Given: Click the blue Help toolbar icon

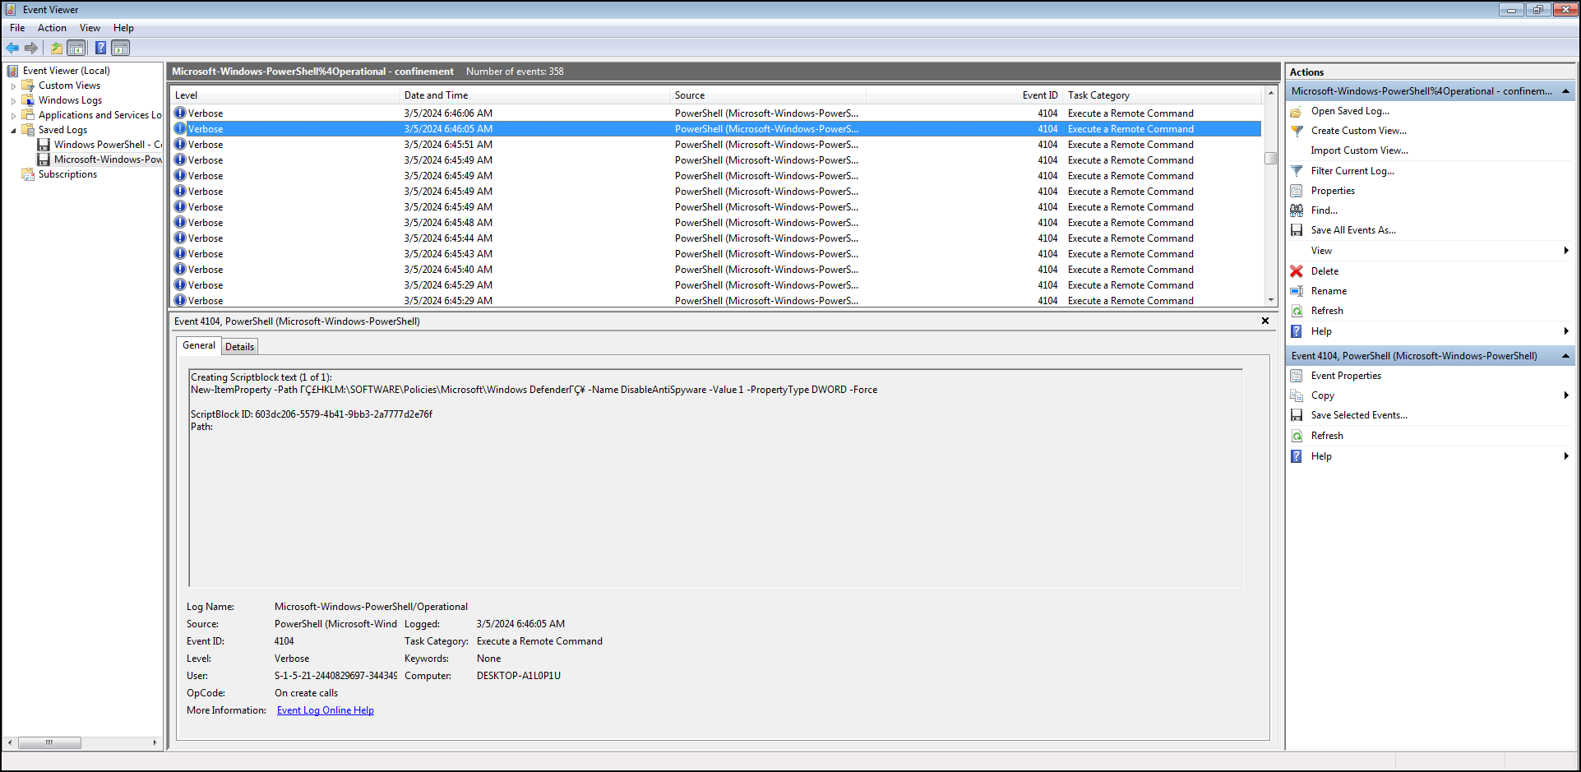Looking at the screenshot, I should [100, 48].
